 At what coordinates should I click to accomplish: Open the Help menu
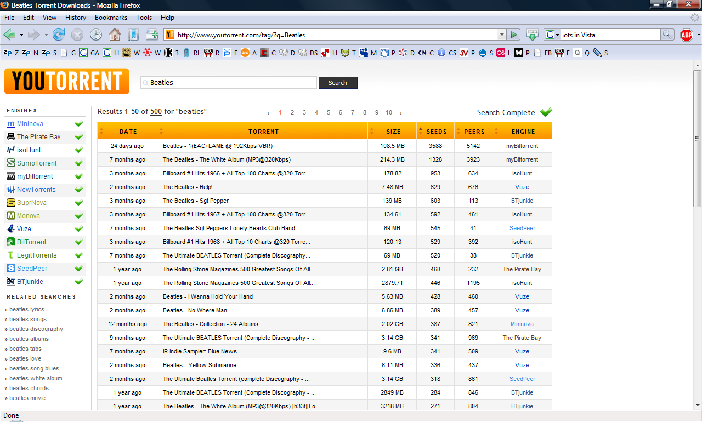pos(167,18)
